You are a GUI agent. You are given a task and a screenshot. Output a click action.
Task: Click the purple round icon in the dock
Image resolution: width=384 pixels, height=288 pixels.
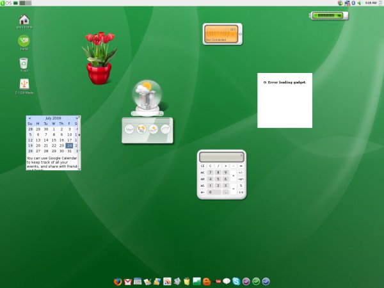[246, 282]
